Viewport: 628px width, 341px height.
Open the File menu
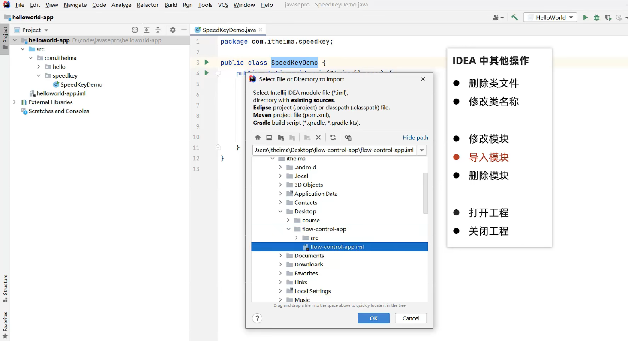pos(20,5)
